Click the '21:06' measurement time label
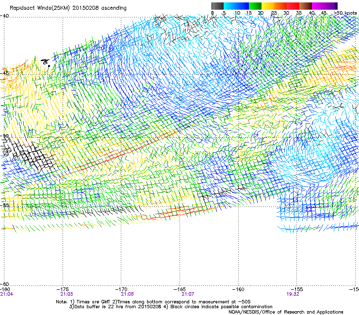This screenshot has width=359, height=315. (x=127, y=294)
